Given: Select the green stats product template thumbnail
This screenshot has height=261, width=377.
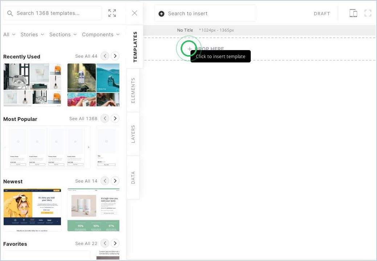Looking at the screenshot, I should point(94,210).
